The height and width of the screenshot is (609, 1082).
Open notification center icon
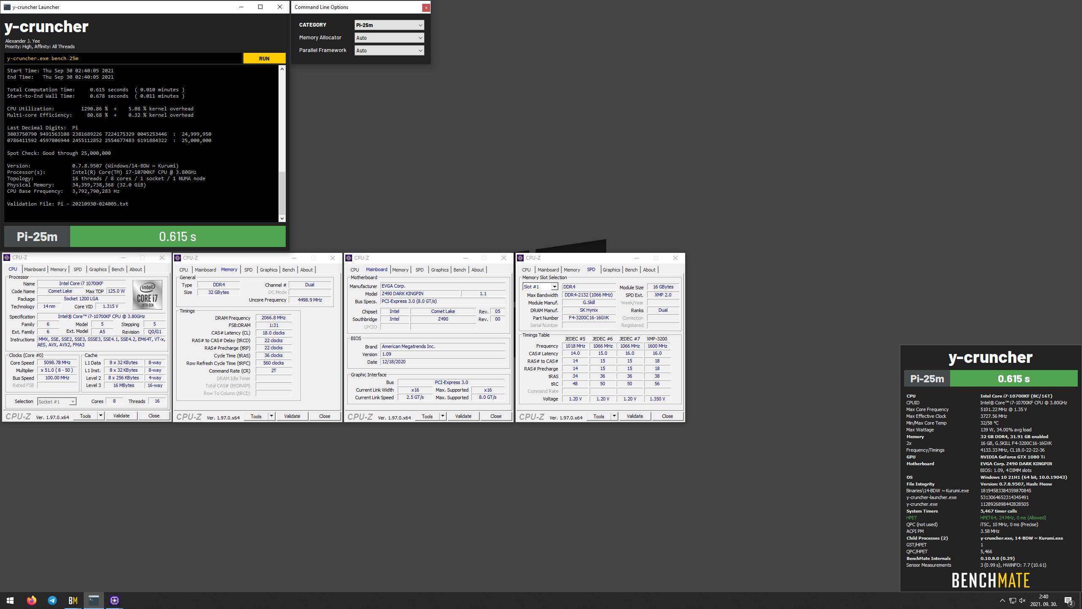(1068, 601)
